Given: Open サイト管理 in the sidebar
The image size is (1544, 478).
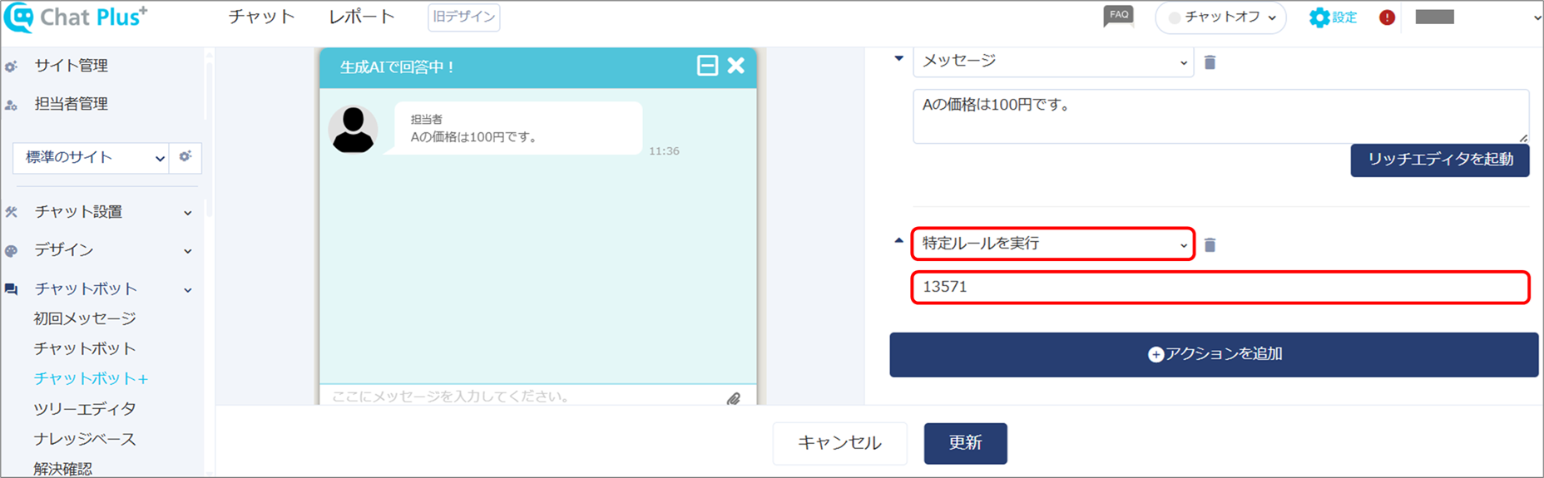Looking at the screenshot, I should coord(72,66).
